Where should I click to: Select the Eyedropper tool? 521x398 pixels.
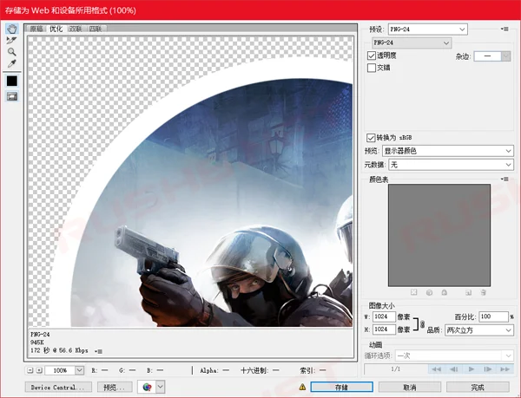[x=11, y=63]
